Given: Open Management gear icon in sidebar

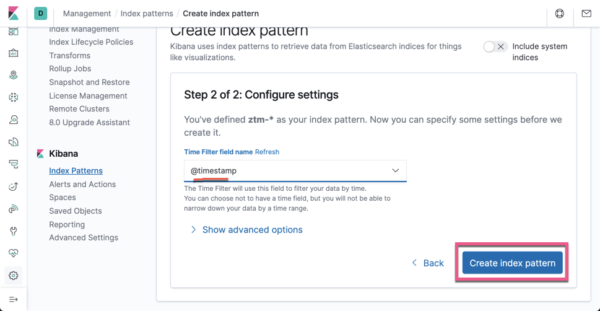Looking at the screenshot, I should click(13, 276).
